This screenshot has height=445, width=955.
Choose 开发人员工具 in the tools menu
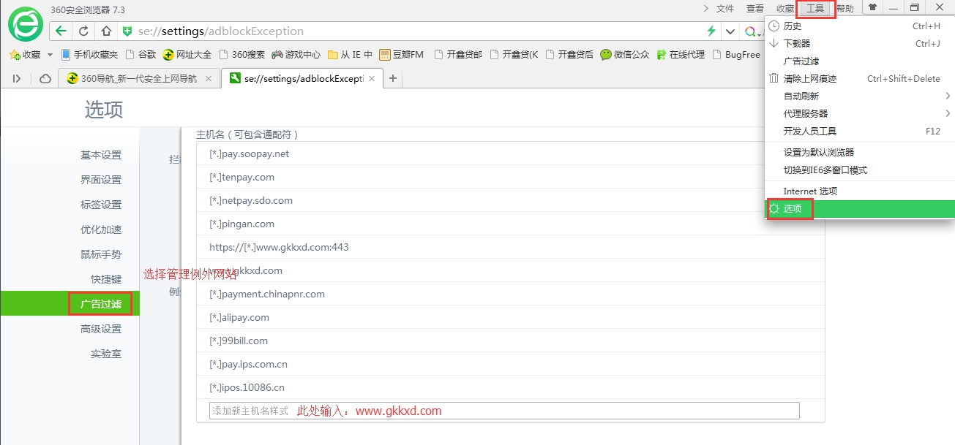pos(809,131)
